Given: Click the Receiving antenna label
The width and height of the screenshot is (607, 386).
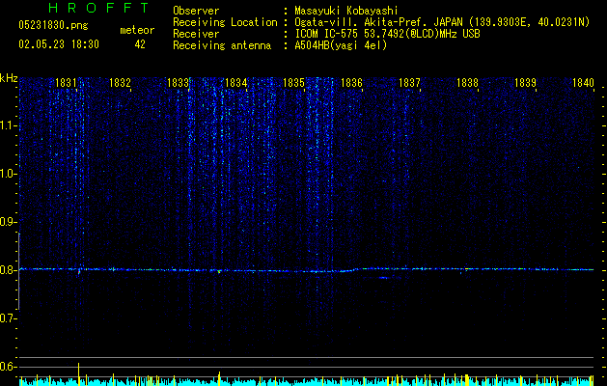Looking at the screenshot, I should click(222, 45).
